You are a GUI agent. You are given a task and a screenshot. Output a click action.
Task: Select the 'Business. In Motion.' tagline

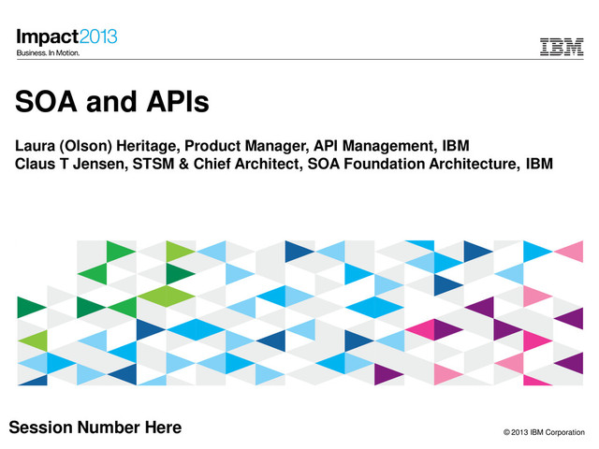pos(48,53)
